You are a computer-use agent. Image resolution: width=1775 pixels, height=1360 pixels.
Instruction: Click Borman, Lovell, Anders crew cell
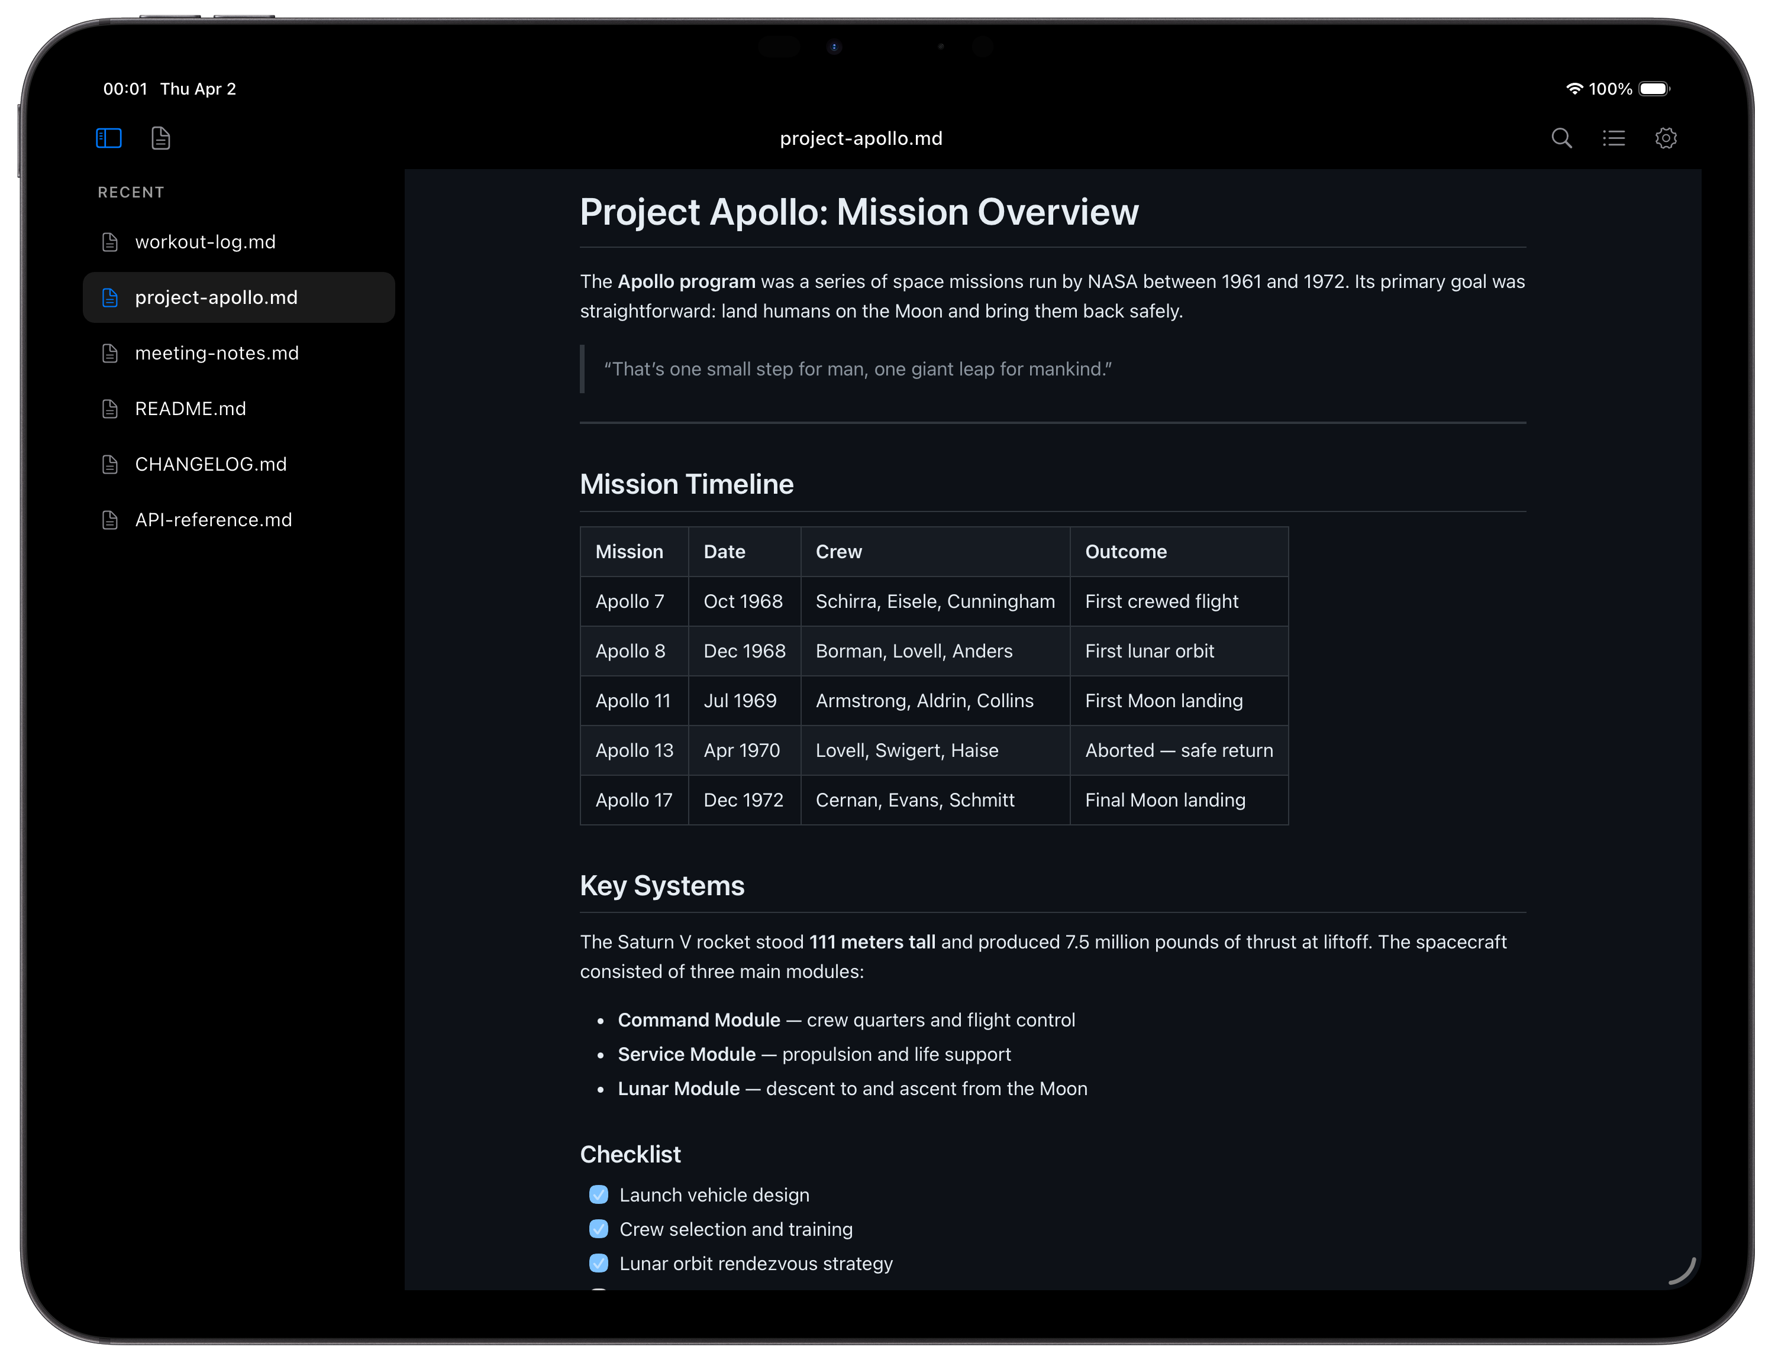(935, 651)
